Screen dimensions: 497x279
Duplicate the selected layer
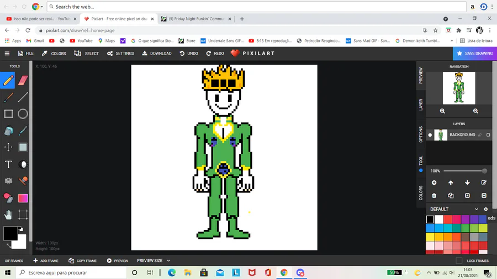pyautogui.click(x=451, y=196)
